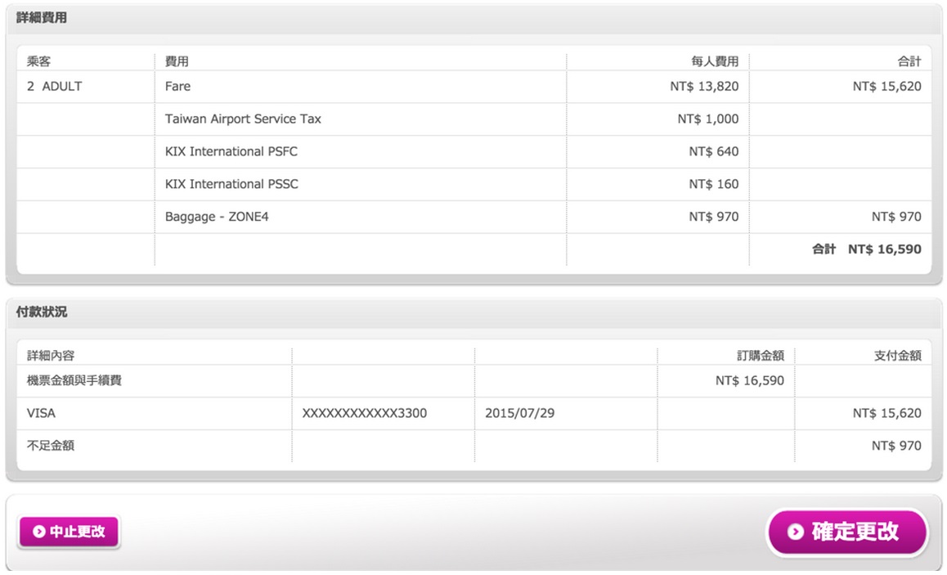Image resolution: width=947 pixels, height=575 pixels.
Task: Click the KIX International PSFC row
Action: coord(474,151)
